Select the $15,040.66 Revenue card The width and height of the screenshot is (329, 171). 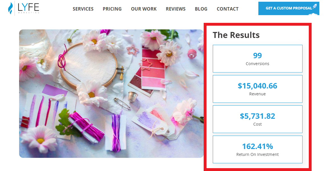[258, 89]
